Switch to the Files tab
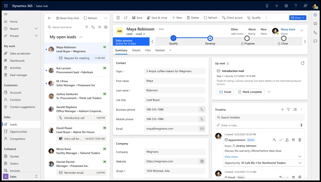Image resolution: width=321 pixels, height=182 pixels. pyautogui.click(x=148, y=50)
